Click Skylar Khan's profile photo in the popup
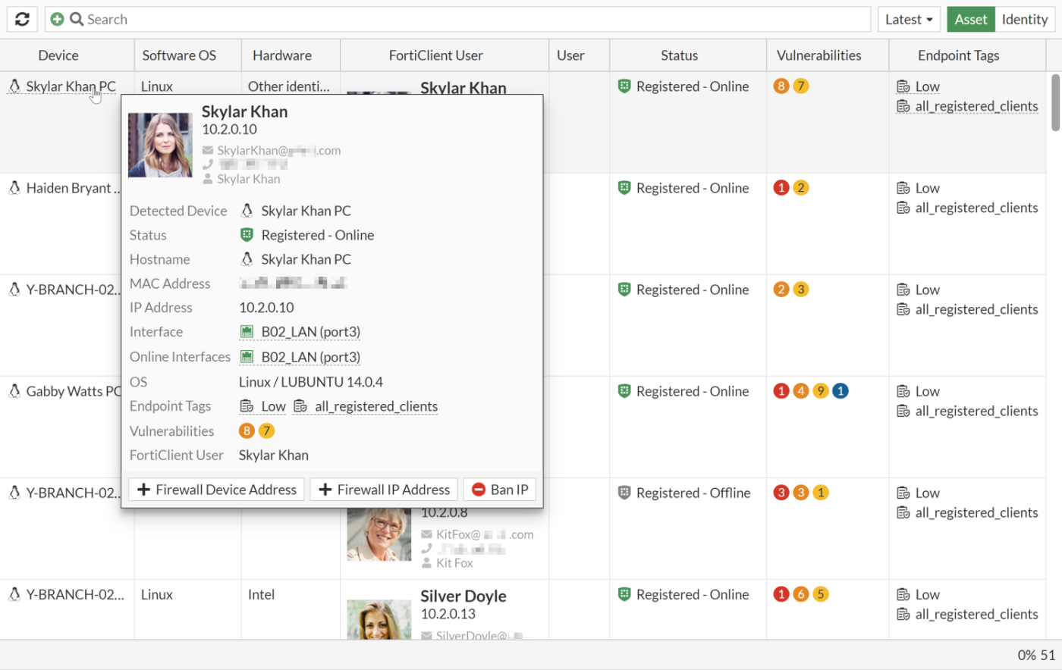 (160, 145)
